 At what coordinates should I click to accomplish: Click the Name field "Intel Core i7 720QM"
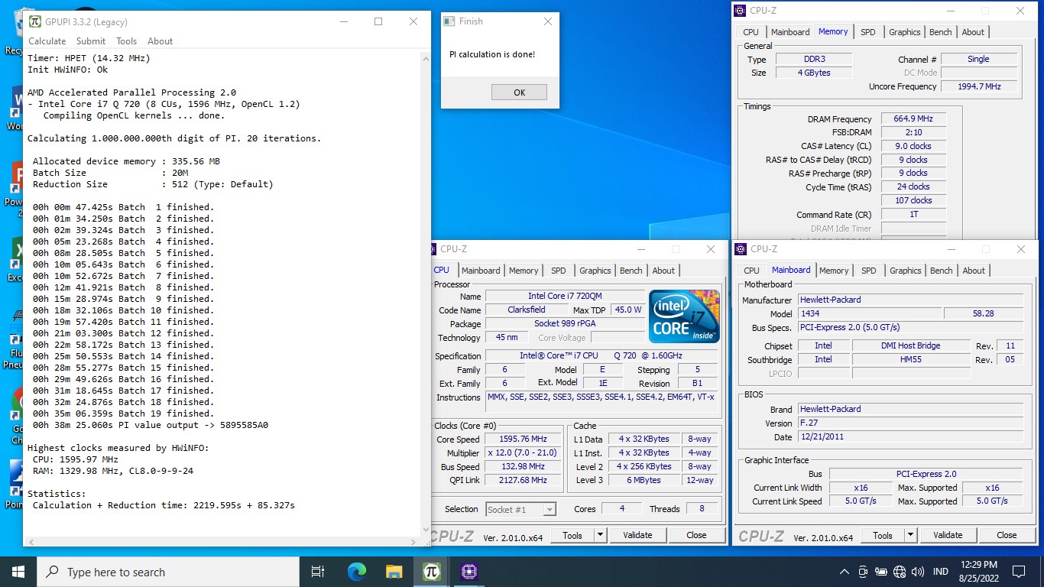pos(565,297)
